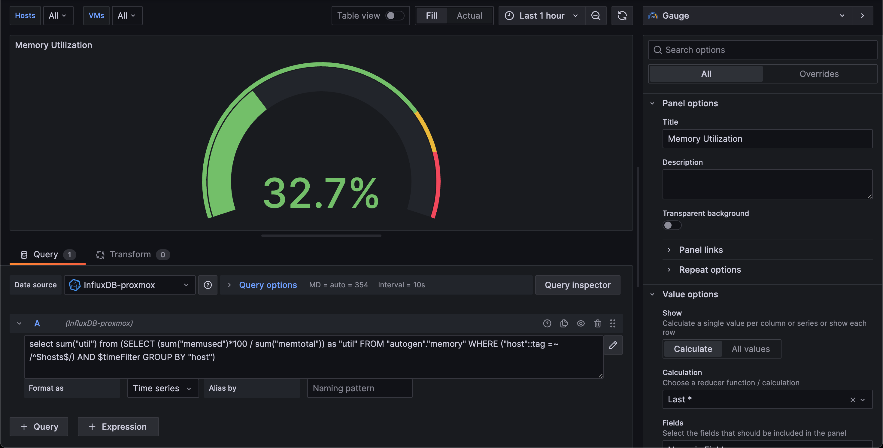Image resolution: width=883 pixels, height=448 pixels.
Task: Click the refresh/reload panel icon
Action: point(622,15)
